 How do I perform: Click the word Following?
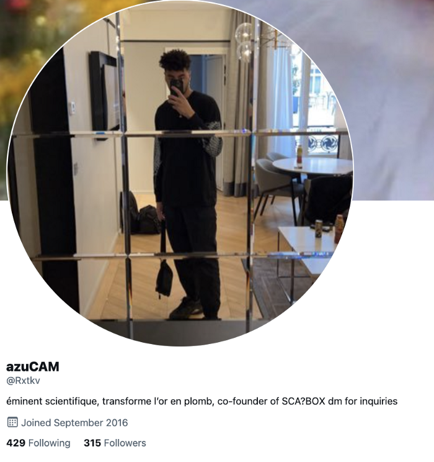50,443
